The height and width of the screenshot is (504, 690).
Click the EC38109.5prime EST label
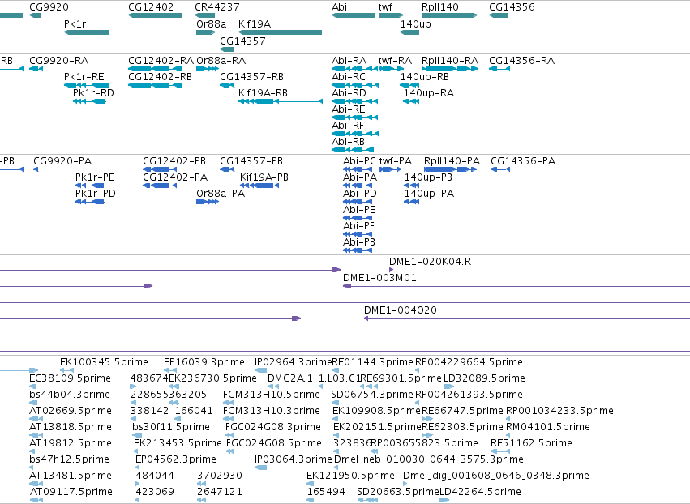(x=70, y=378)
